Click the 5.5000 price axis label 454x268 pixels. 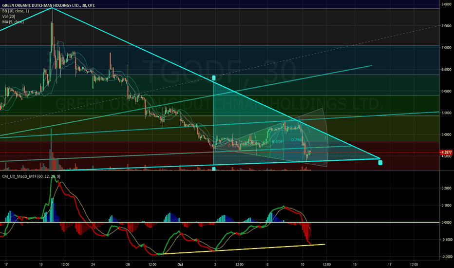447,113
